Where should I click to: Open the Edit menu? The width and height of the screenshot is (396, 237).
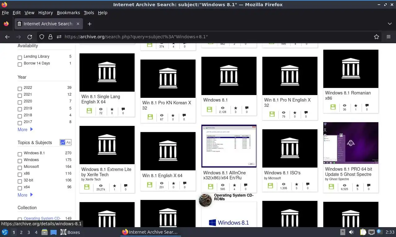coord(17,13)
